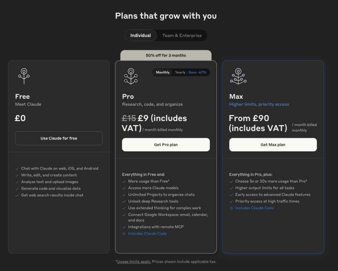This screenshot has width=338, height=271.
Task: Click the '50% off for 3 months' banner
Action: tap(166, 55)
